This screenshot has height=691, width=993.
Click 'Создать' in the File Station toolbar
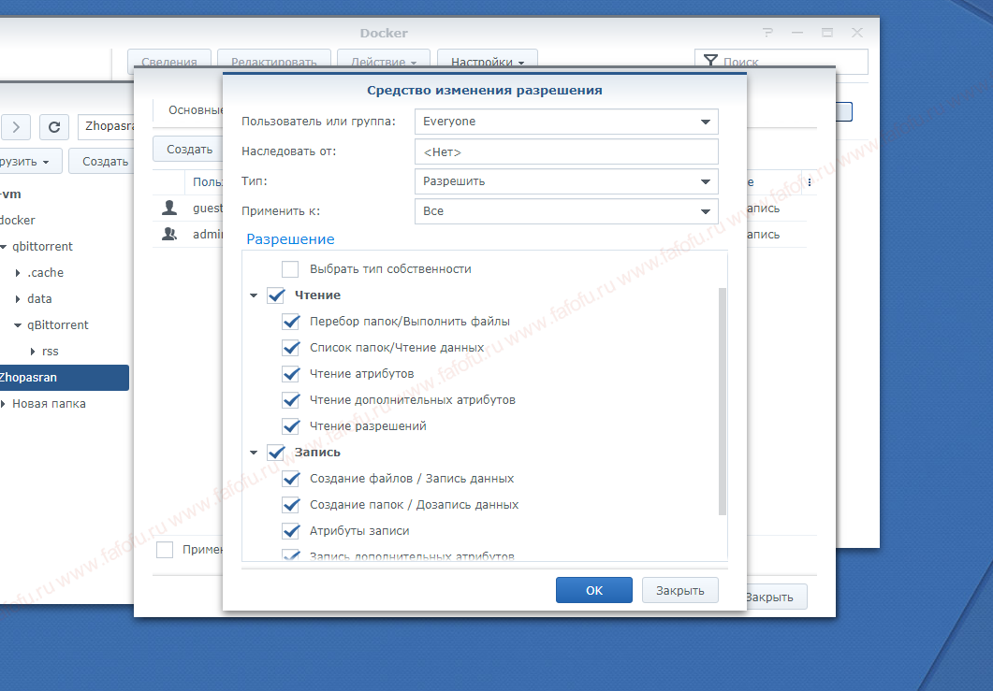[x=102, y=162]
